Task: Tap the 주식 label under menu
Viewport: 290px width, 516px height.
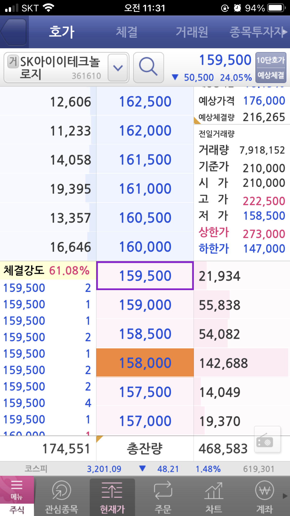Action: (x=17, y=510)
